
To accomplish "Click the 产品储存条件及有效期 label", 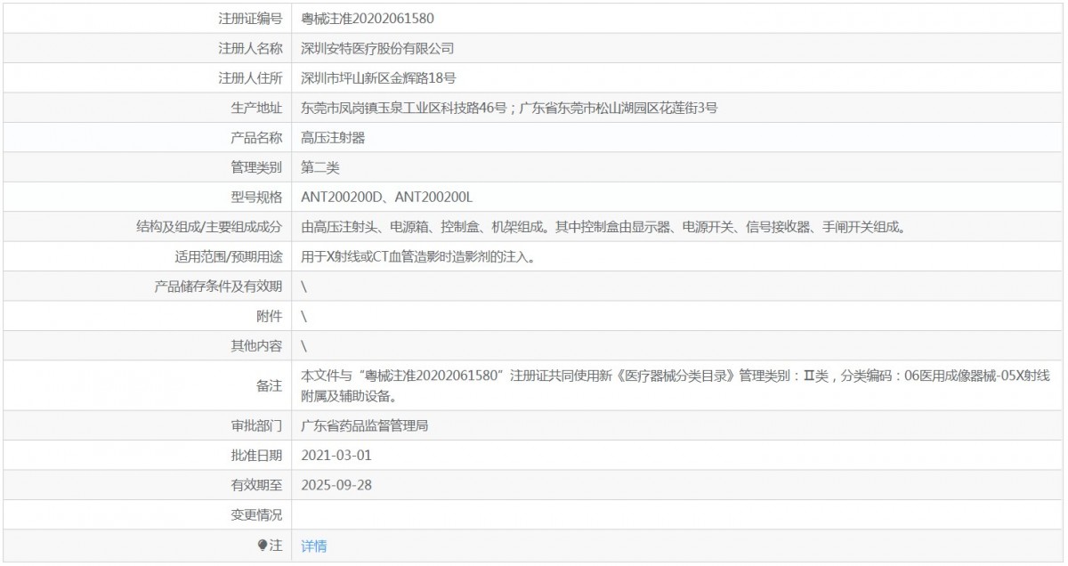I will tap(219, 286).
